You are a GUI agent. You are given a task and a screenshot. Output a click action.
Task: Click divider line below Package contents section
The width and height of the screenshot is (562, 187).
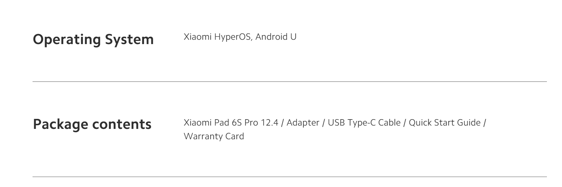pyautogui.click(x=290, y=177)
